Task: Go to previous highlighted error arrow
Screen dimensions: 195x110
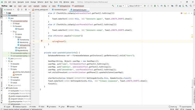Action: pyautogui.click(x=189, y=13)
